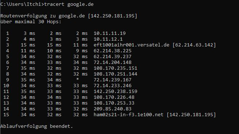The image size is (239, 134).
Task: Click IP address 72.14.233.246
Action: 113,86
